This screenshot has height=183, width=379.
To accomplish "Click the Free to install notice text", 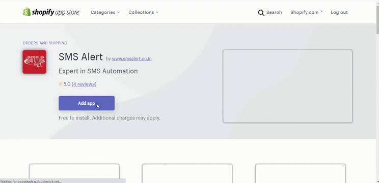I will (x=109, y=118).
